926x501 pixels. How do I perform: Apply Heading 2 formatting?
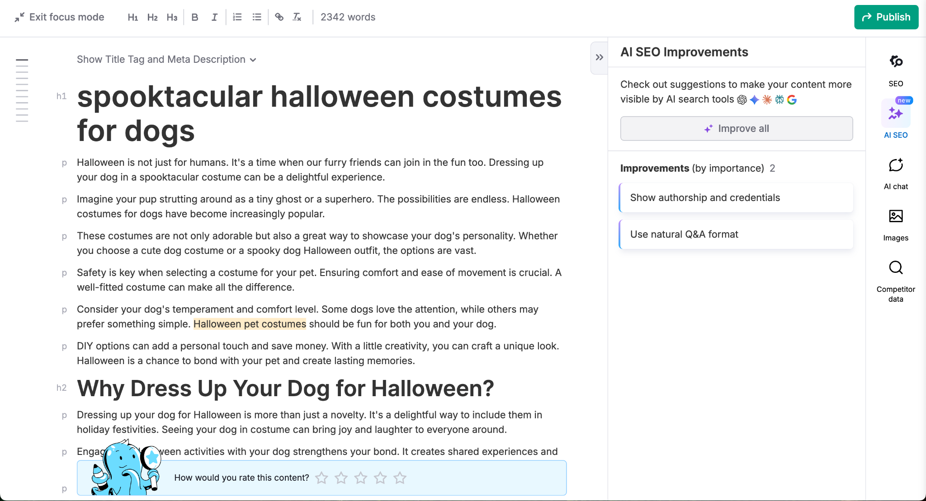152,17
